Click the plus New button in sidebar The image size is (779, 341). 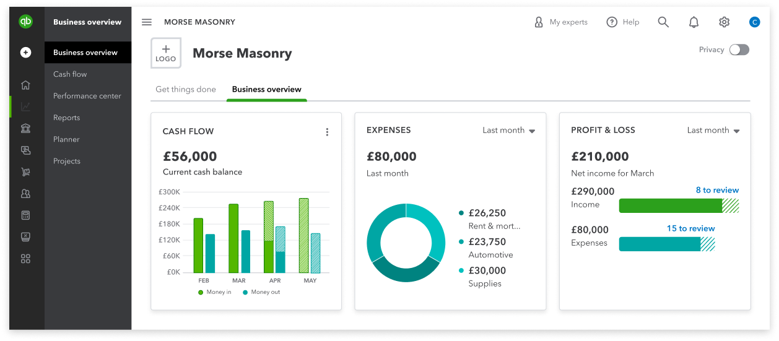(25, 53)
